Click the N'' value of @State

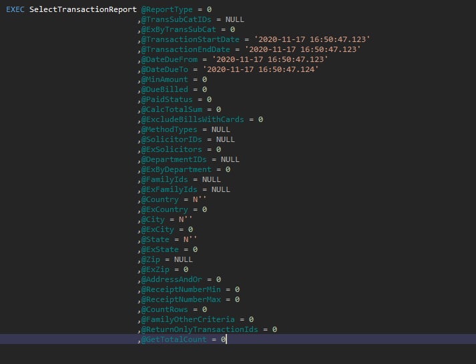(x=190, y=239)
